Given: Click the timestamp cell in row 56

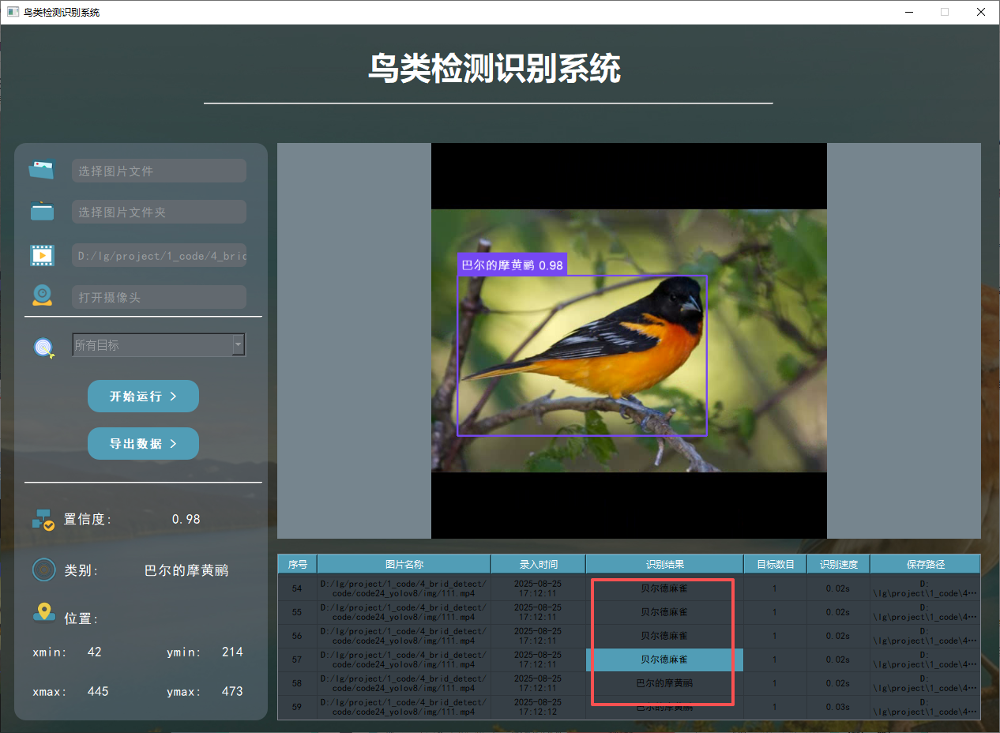Looking at the screenshot, I should click(539, 636).
